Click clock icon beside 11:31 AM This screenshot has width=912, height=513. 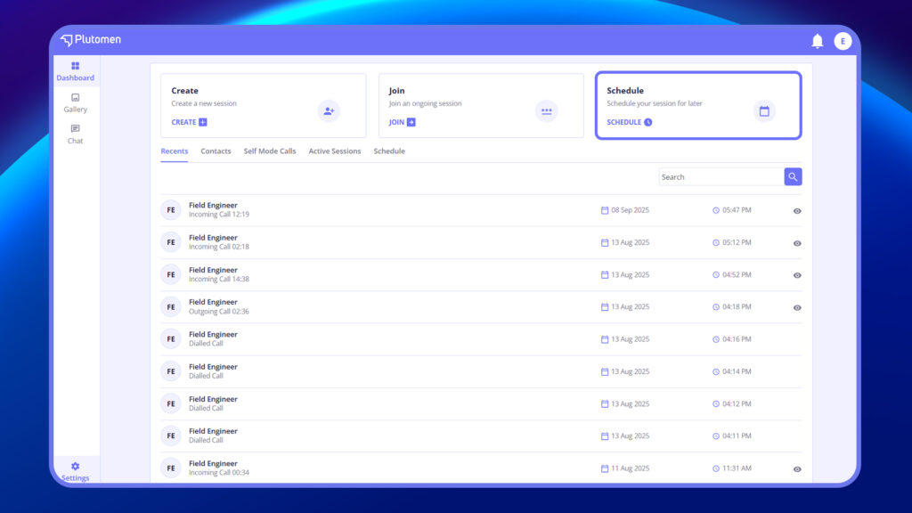click(716, 468)
